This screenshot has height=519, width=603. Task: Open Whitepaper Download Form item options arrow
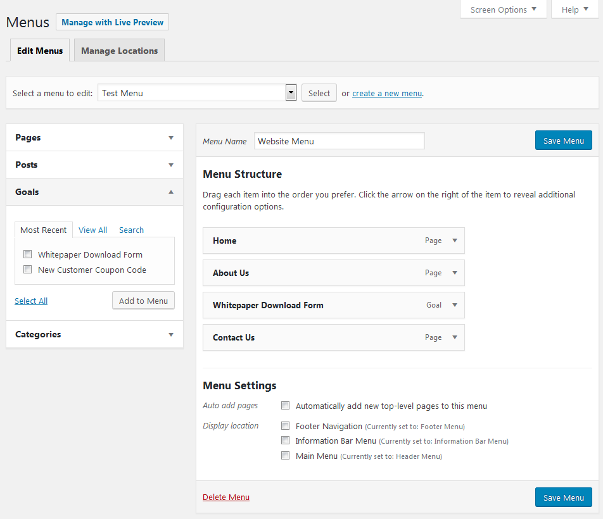(455, 305)
